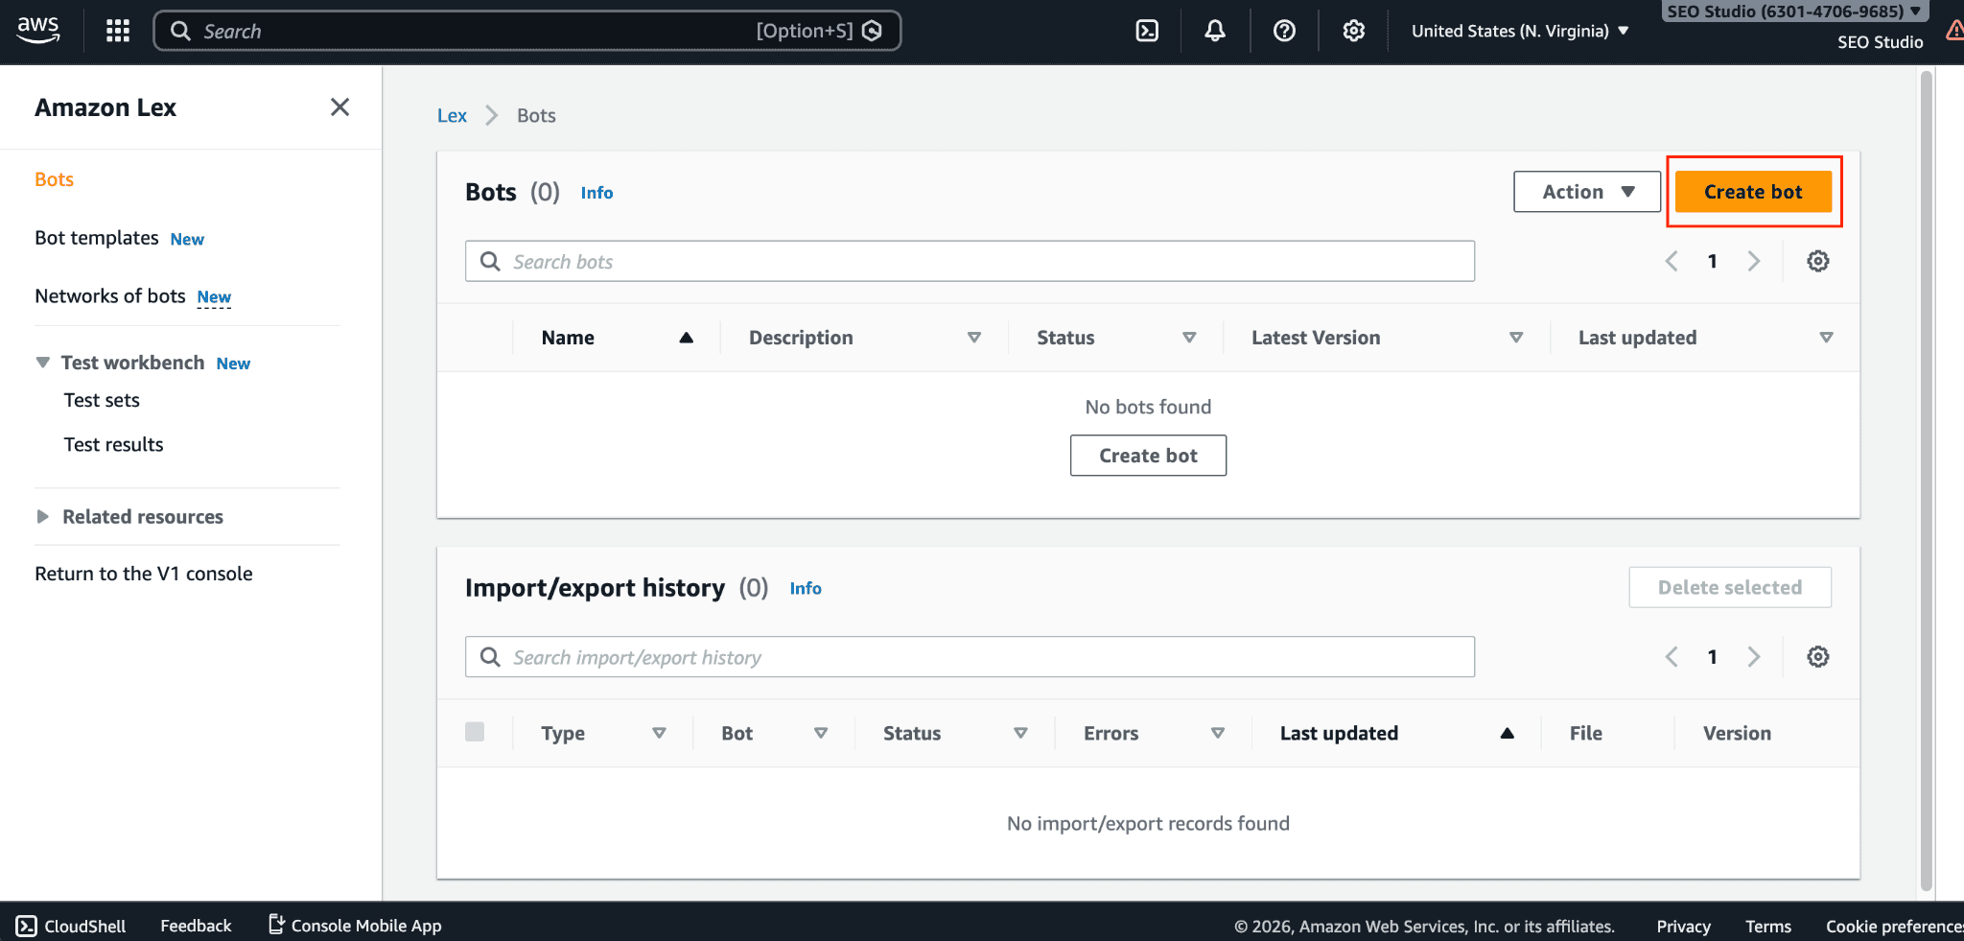Click the CloudShell icon in footer
This screenshot has width=1964, height=941.
tap(27, 926)
